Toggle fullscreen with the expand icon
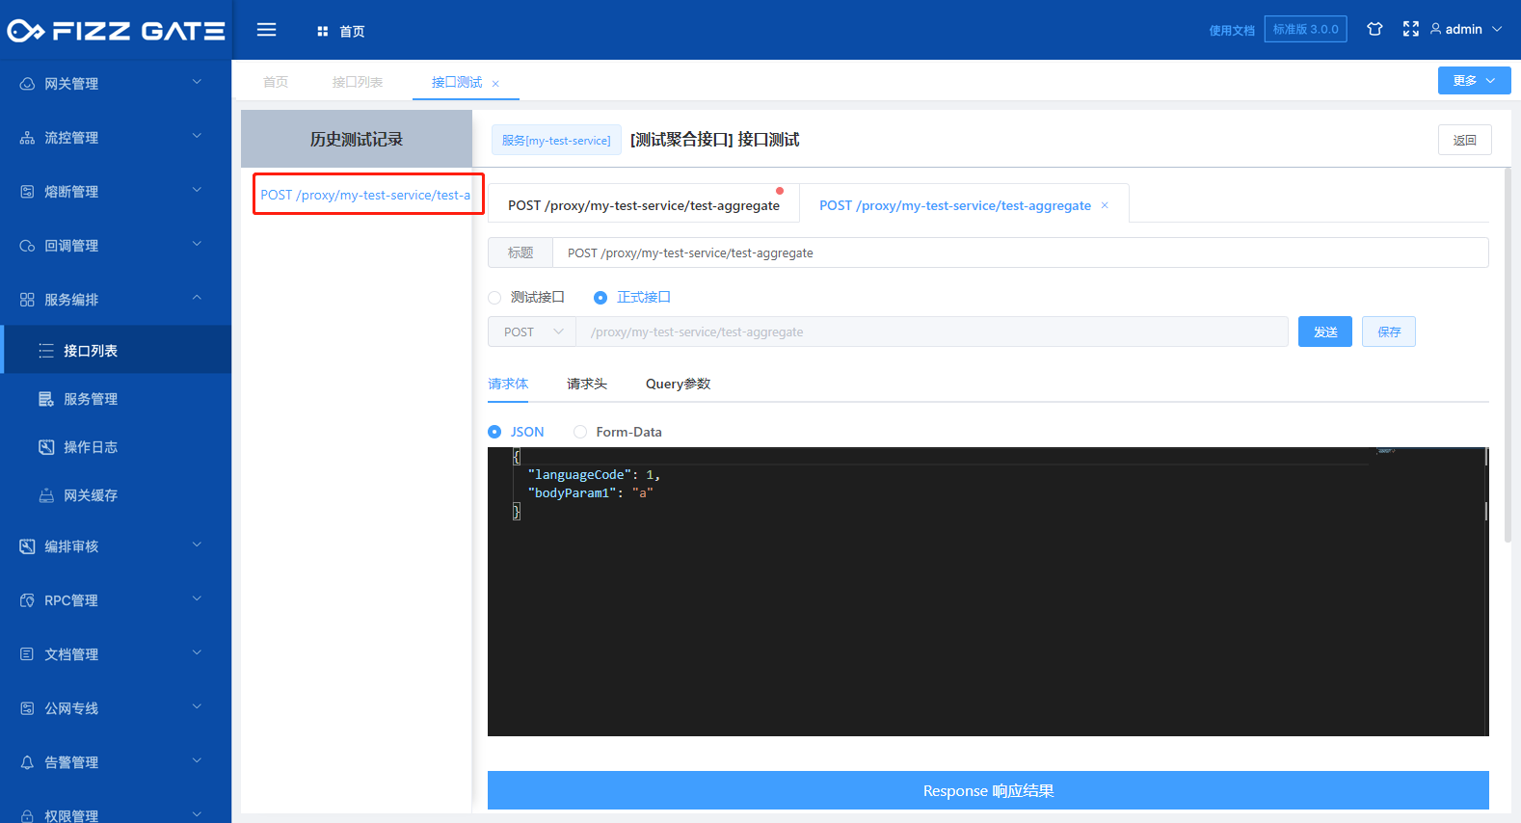 click(x=1411, y=29)
